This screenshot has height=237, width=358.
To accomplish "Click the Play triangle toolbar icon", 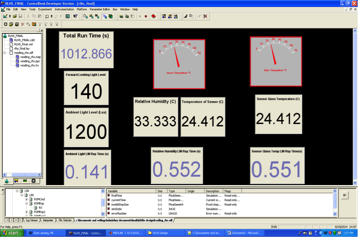I will click(140, 16).
